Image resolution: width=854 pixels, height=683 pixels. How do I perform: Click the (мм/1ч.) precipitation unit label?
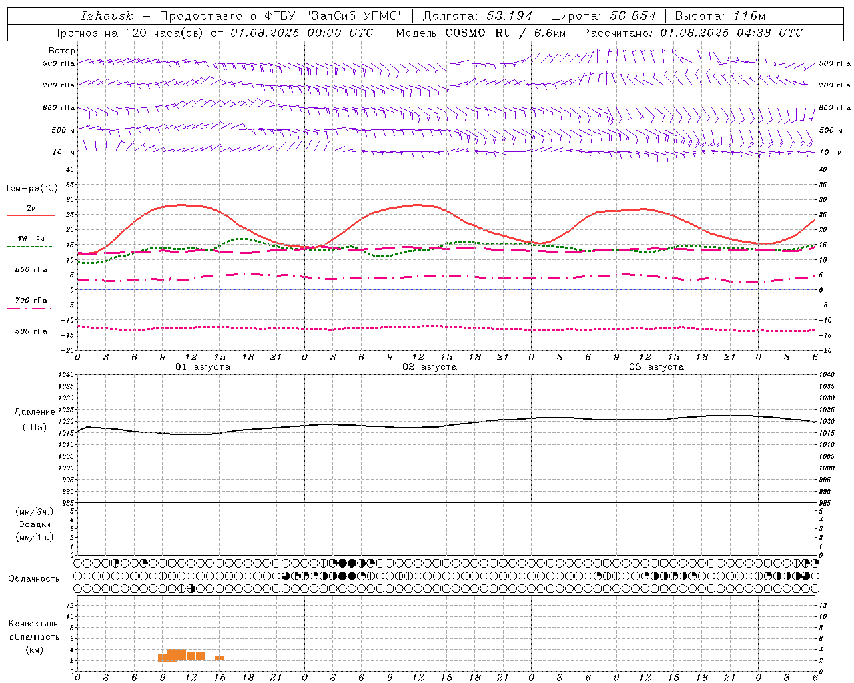click(35, 537)
